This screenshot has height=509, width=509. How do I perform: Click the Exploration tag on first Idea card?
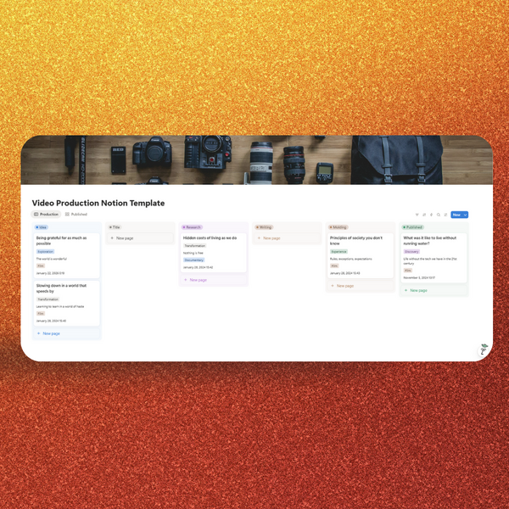(45, 252)
